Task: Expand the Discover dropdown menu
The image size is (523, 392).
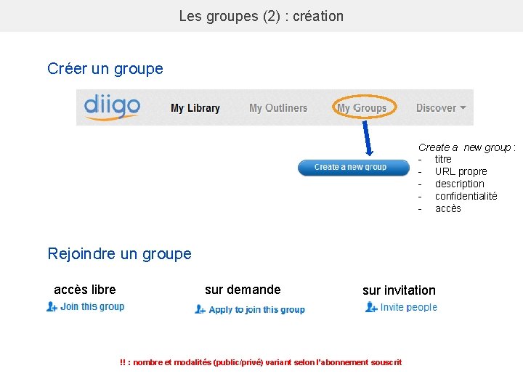Action: tap(441, 107)
